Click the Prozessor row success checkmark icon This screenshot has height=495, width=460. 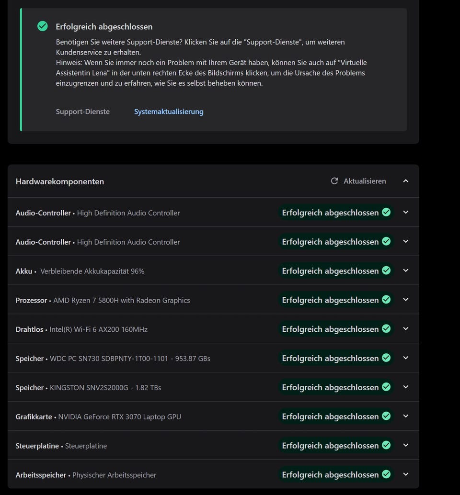pos(386,300)
